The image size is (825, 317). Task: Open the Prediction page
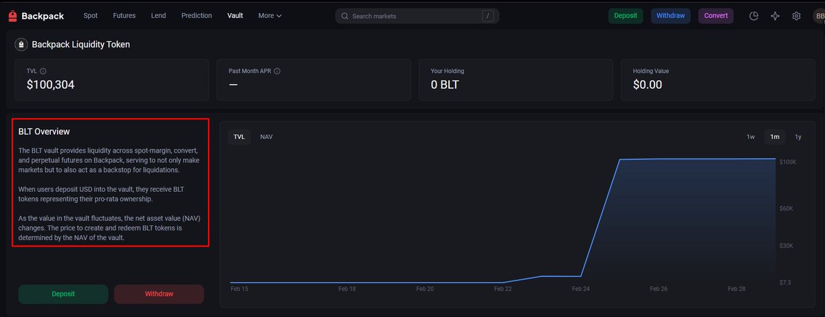pyautogui.click(x=197, y=15)
